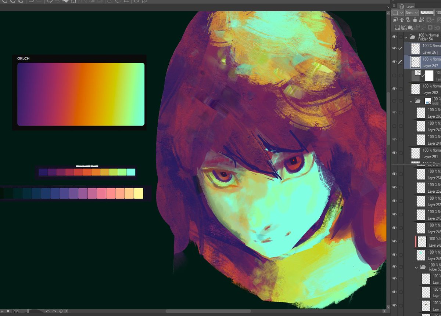
Task: Collapse the folder below Layer 262
Action: click(x=411, y=101)
